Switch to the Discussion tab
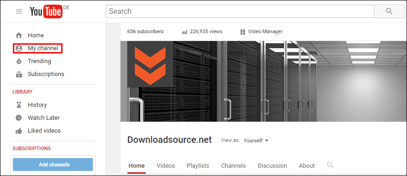This screenshot has width=407, height=176. point(272,165)
